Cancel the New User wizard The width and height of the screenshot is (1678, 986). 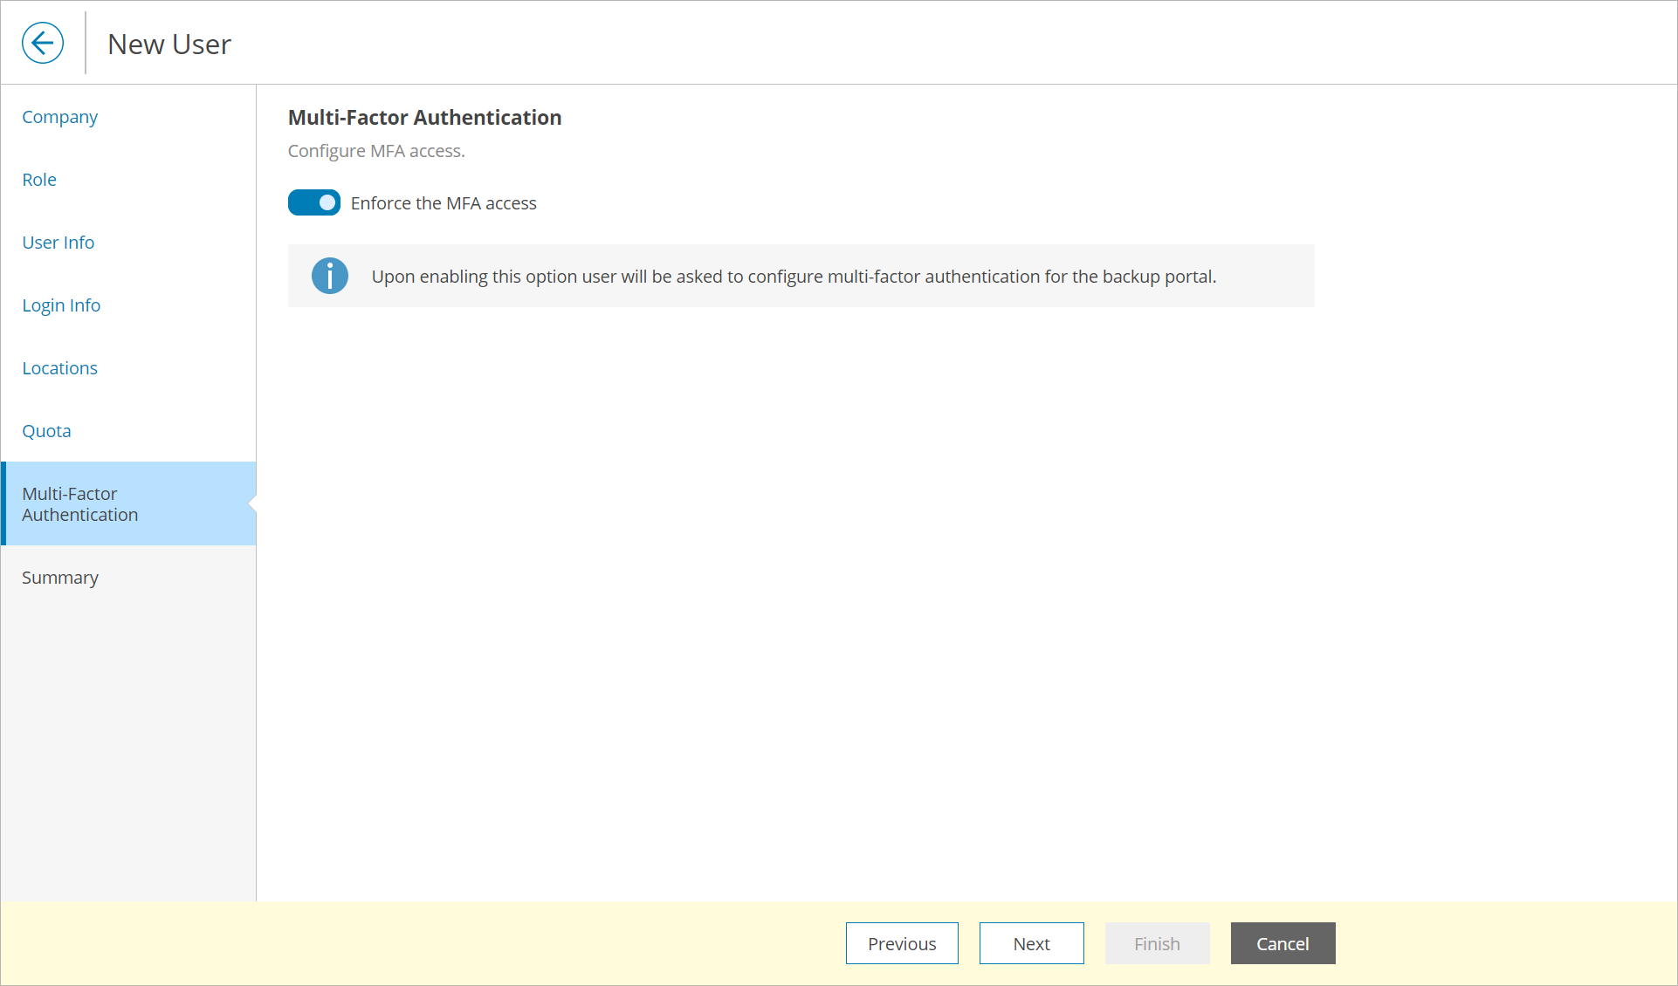tap(1283, 943)
